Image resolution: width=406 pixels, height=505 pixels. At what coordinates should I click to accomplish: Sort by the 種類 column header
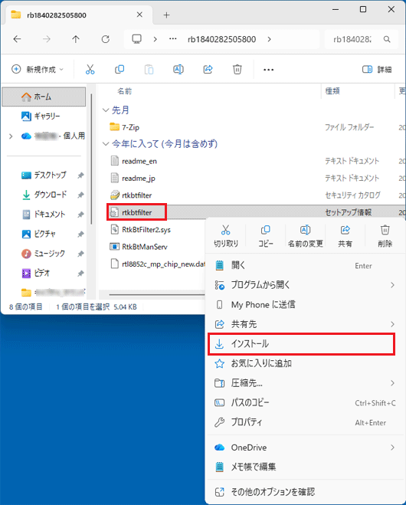pyautogui.click(x=332, y=91)
